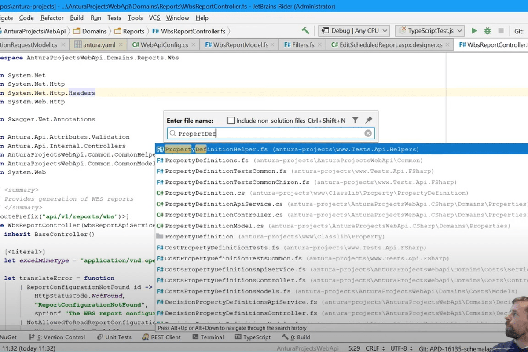
Task: Select CostsPropertyDefinitionsModels.fs result
Action: [x=341, y=291]
